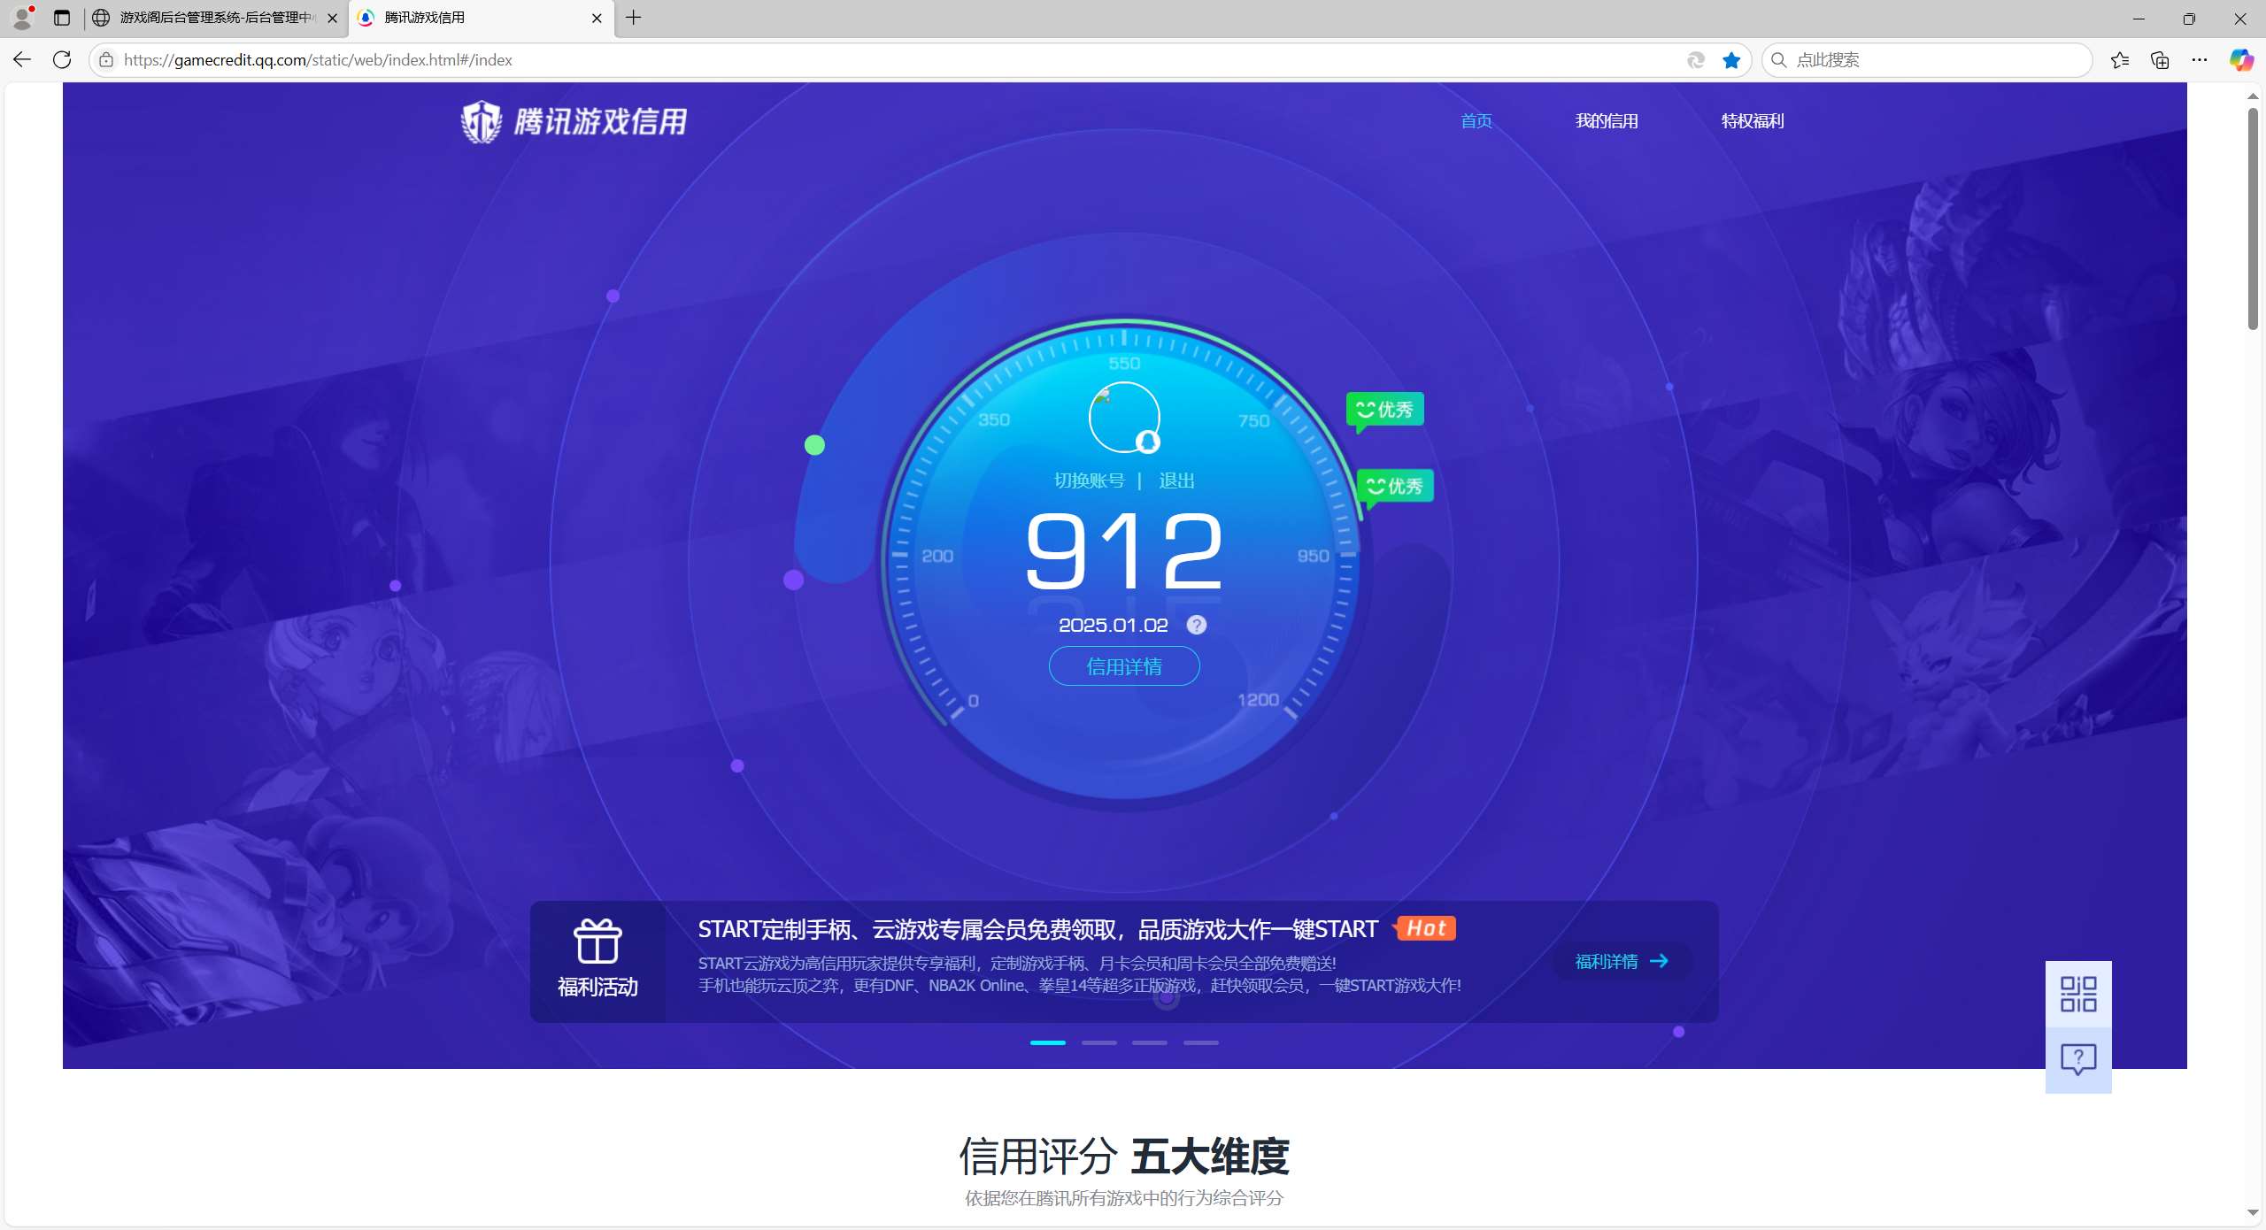The image size is (2266, 1230).
Task: Open a new tab with the plus button
Action: pos(634,18)
